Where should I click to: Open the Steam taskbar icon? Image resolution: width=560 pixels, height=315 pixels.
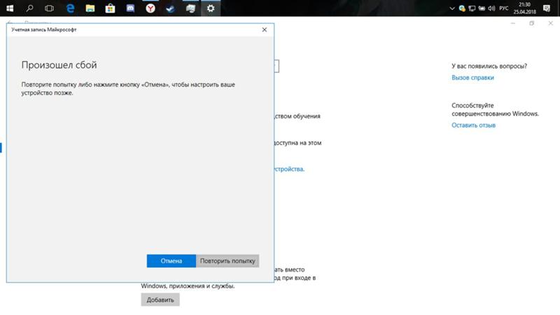point(170,8)
